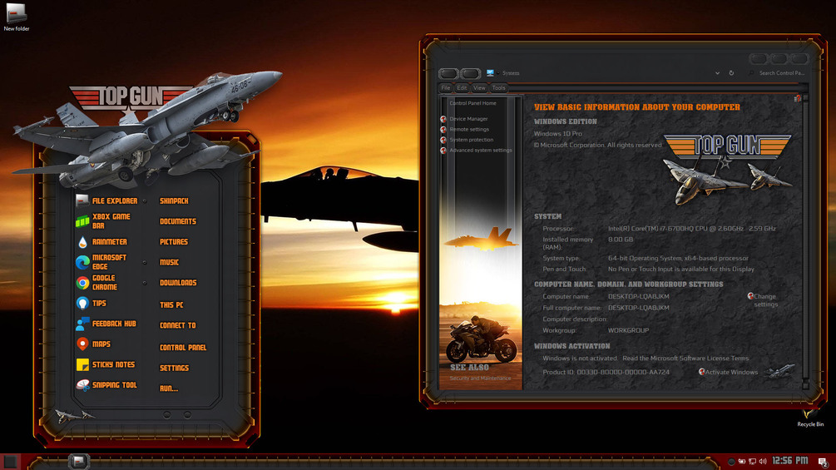The height and width of the screenshot is (470, 836).
Task: Click the Device Manager shield icon
Action: [x=443, y=119]
